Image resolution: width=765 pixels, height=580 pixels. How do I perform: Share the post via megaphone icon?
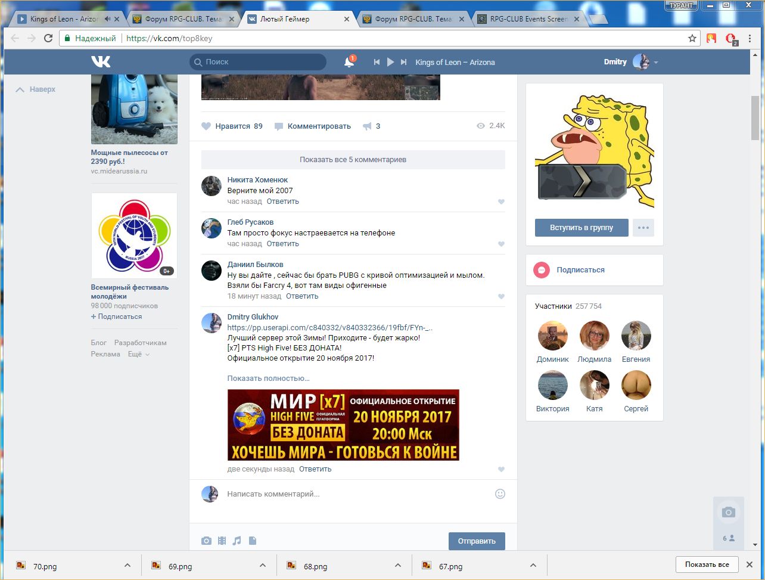368,126
